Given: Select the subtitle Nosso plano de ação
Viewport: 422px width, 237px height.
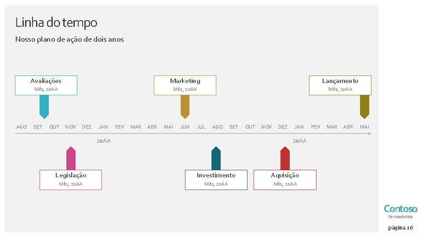Looking at the screenshot, I should (x=69, y=39).
